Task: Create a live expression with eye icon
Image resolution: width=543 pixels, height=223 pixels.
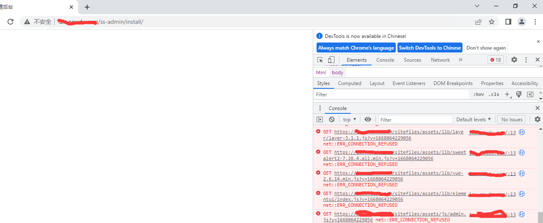Action: coord(368,120)
